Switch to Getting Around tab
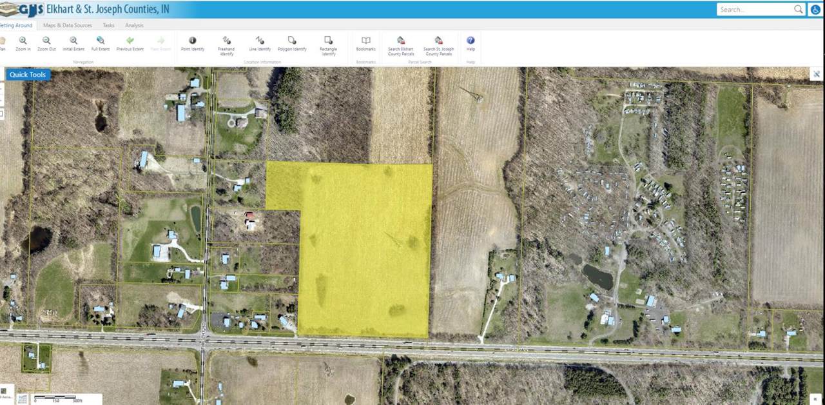825x405 pixels. (16, 25)
